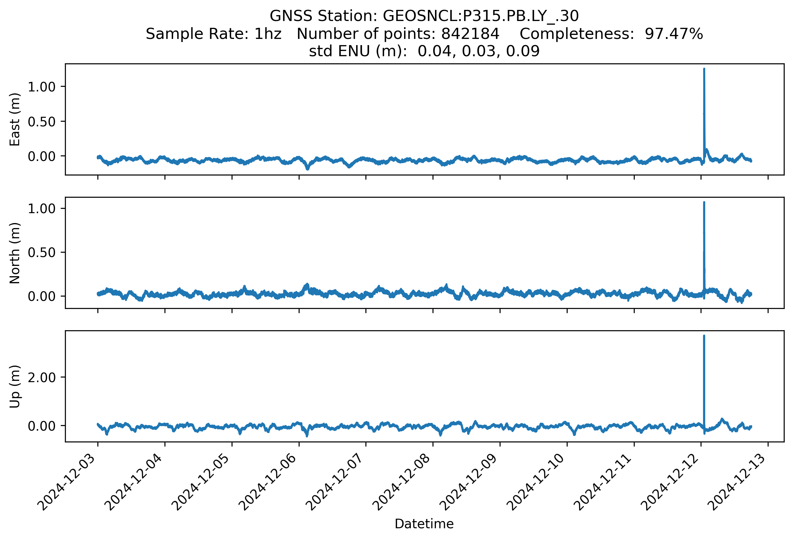
Task: Click the Sample Rate 1hz text
Action: (x=214, y=34)
